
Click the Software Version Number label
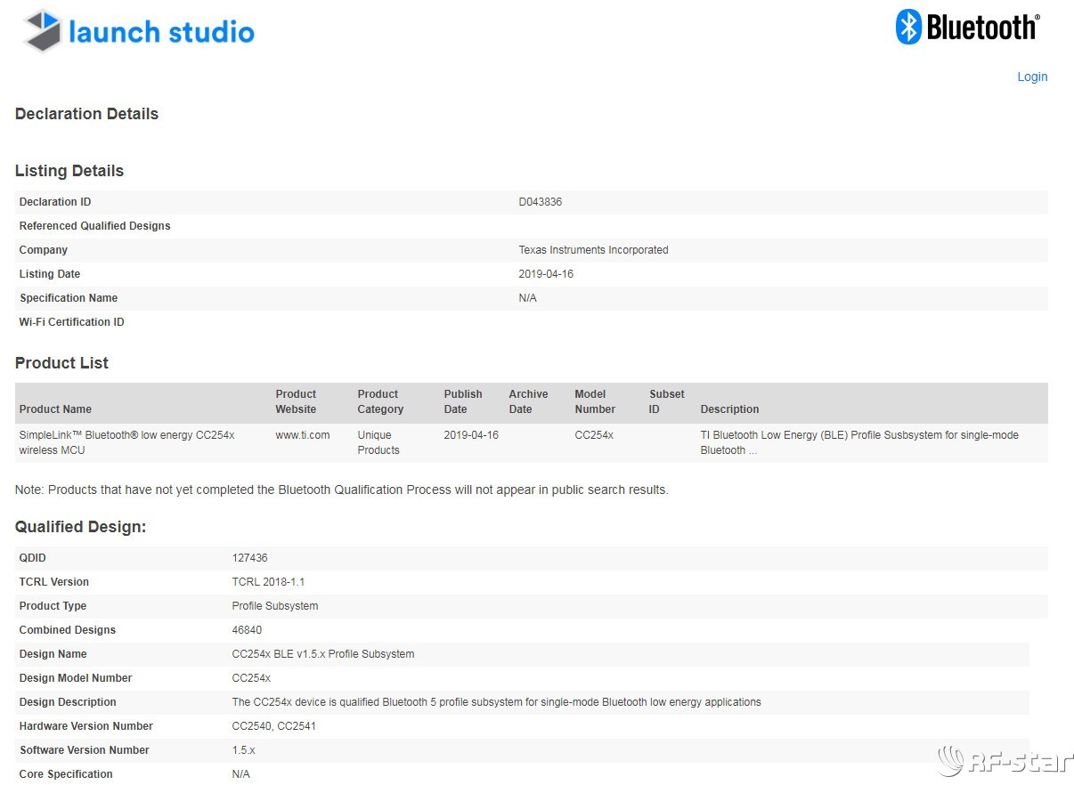85,750
